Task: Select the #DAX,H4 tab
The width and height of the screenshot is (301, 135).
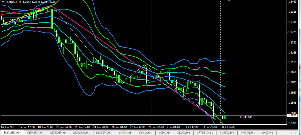Action: click(x=184, y=133)
